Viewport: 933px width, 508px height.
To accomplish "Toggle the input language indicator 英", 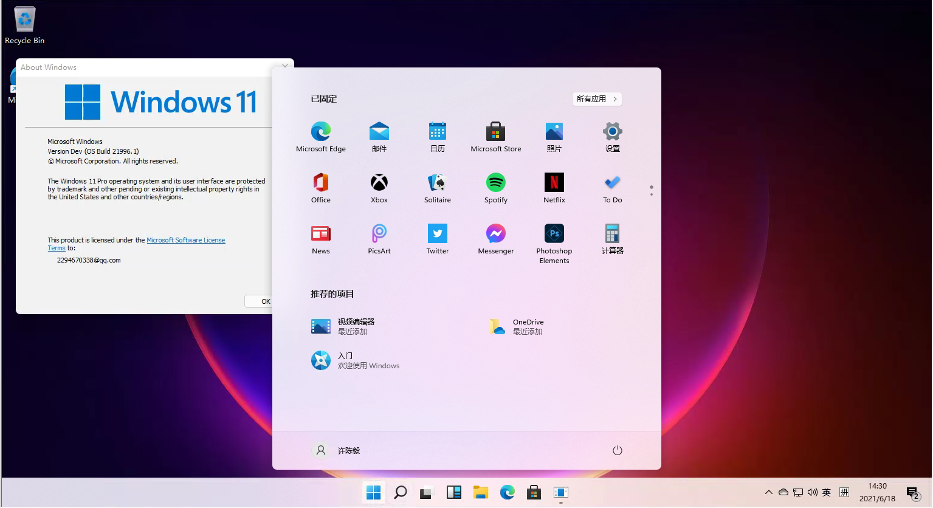I will point(826,492).
